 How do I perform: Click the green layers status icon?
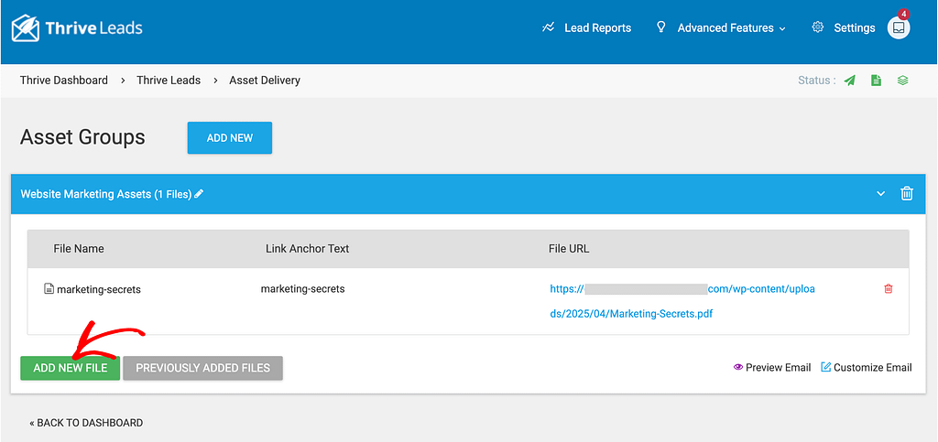click(902, 80)
